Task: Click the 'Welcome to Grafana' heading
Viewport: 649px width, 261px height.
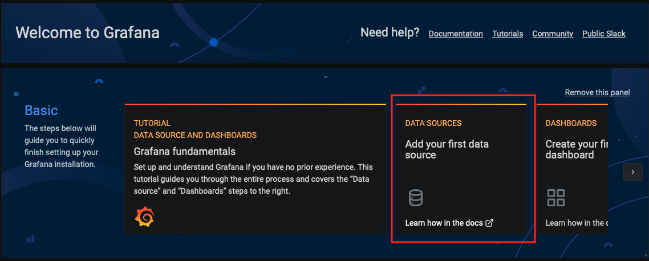Action: (87, 32)
